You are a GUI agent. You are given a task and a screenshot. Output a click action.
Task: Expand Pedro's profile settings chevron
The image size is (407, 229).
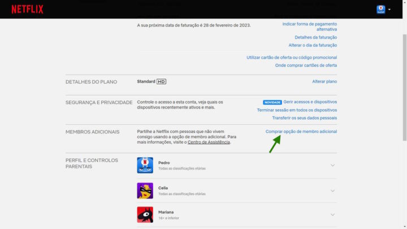pos(332,165)
